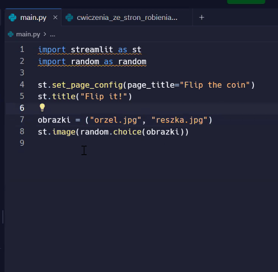Viewport: 278px width, 272px height.
Task: Click the "Flip it!" string on line 5
Action: click(104, 96)
